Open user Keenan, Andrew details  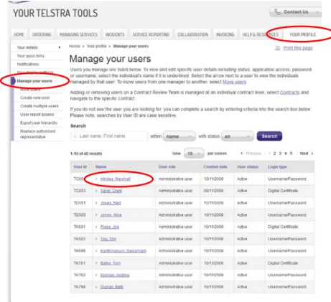tap(115, 275)
